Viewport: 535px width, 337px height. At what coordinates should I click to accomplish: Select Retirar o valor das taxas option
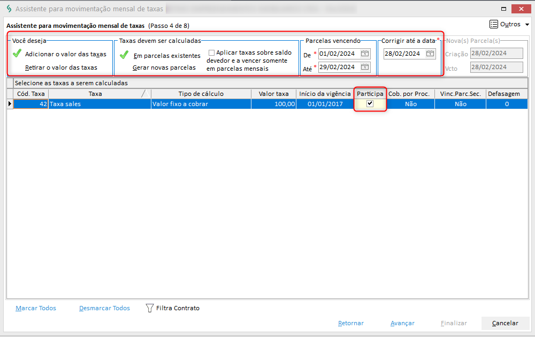tap(61, 68)
